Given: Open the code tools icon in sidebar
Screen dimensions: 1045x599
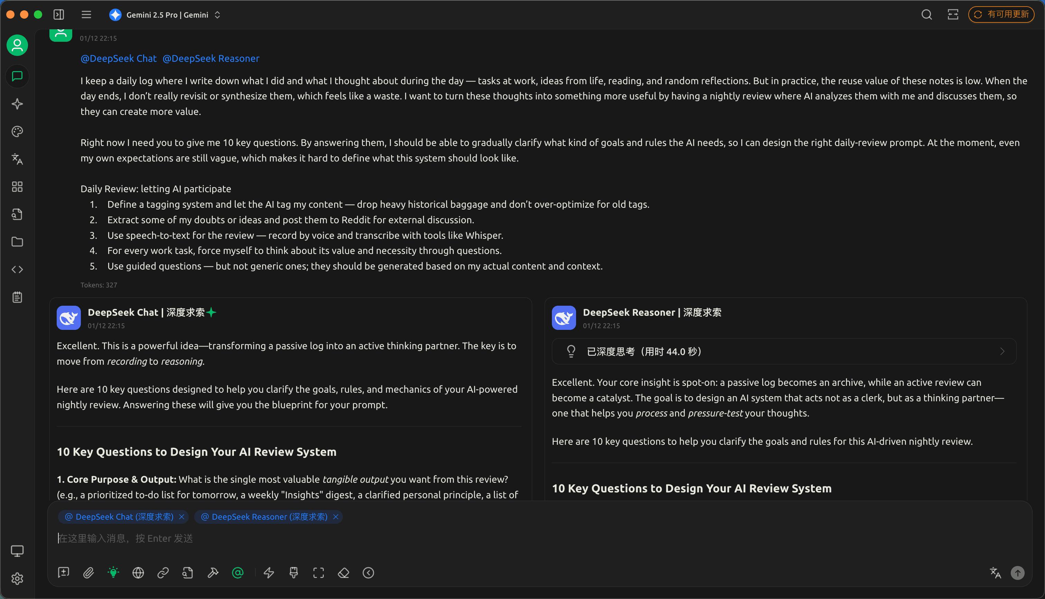Looking at the screenshot, I should click(x=17, y=269).
